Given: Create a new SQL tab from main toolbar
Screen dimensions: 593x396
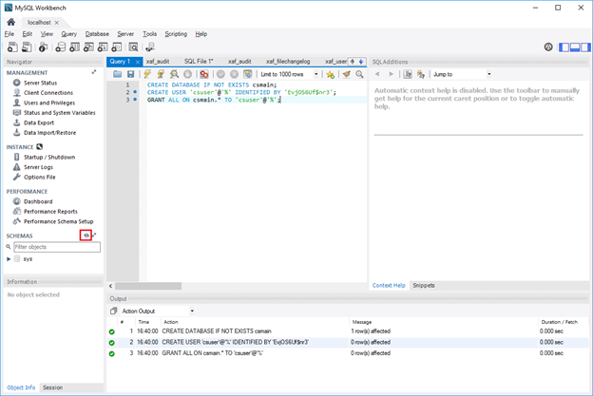Looking at the screenshot, I should pos(12,47).
